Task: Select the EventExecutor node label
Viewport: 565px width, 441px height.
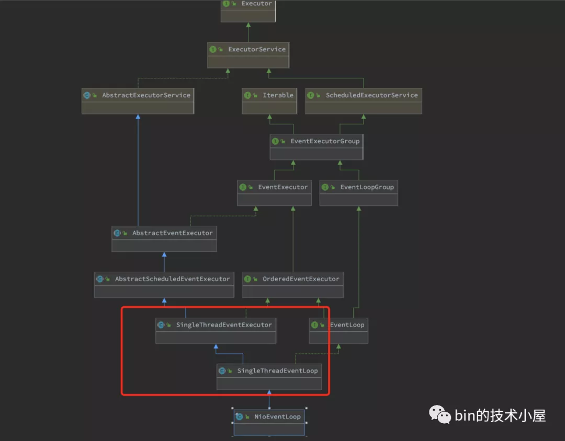Action: click(x=283, y=187)
